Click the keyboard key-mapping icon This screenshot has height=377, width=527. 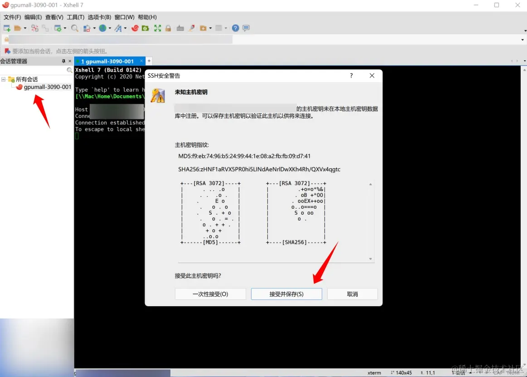pyautogui.click(x=180, y=28)
